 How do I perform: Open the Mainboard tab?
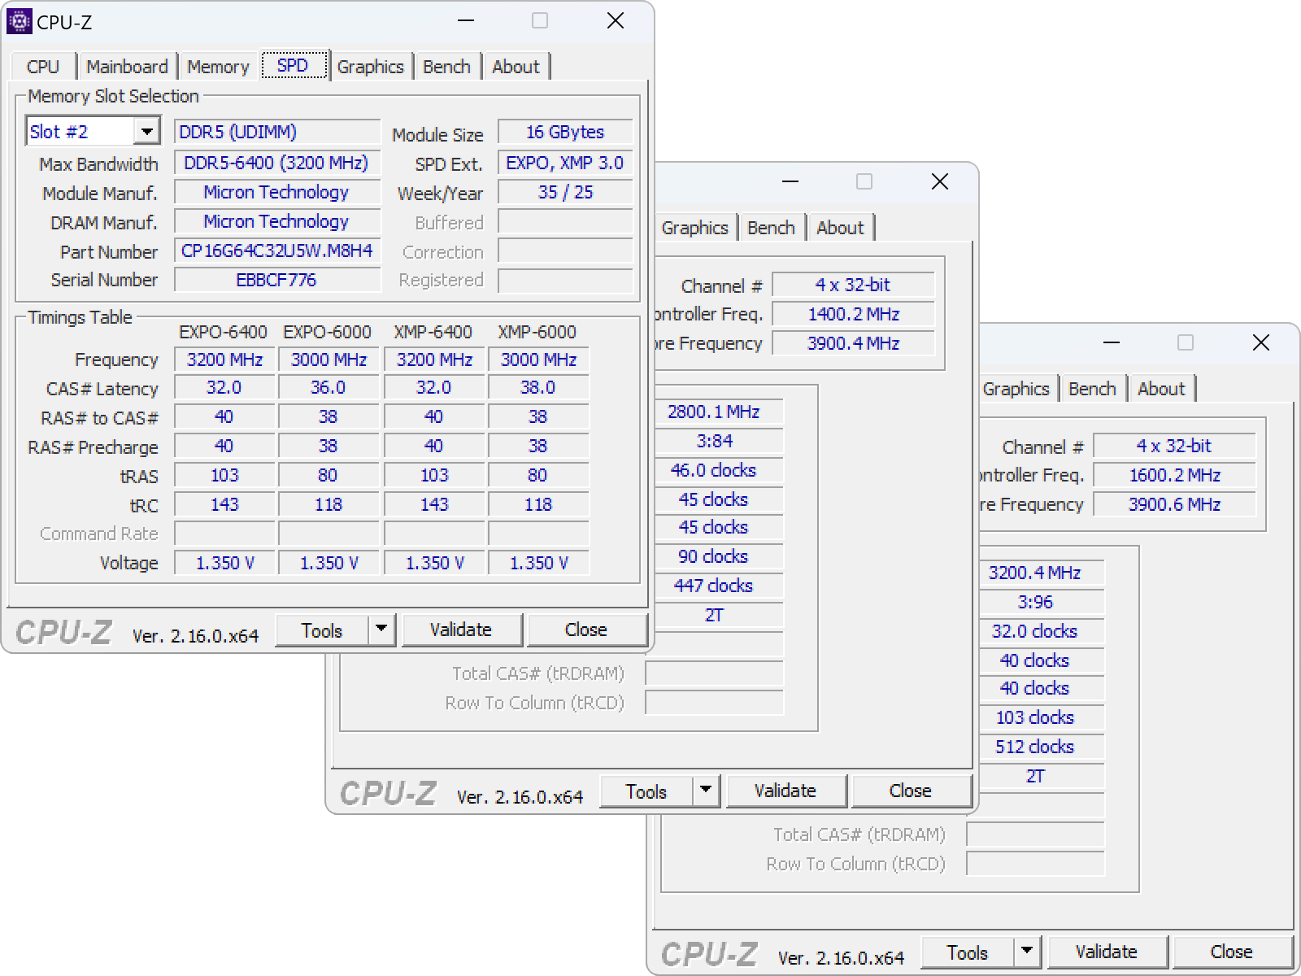[127, 67]
